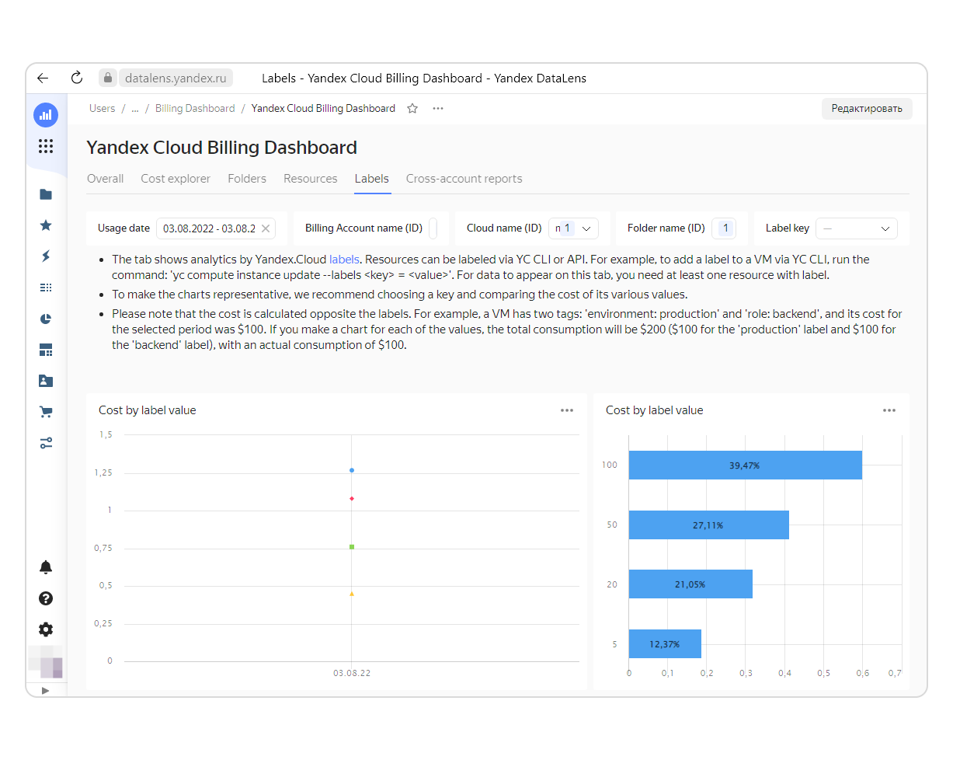The width and height of the screenshot is (953, 760).
Task: Open charts pie icon in sidebar
Action: [46, 319]
